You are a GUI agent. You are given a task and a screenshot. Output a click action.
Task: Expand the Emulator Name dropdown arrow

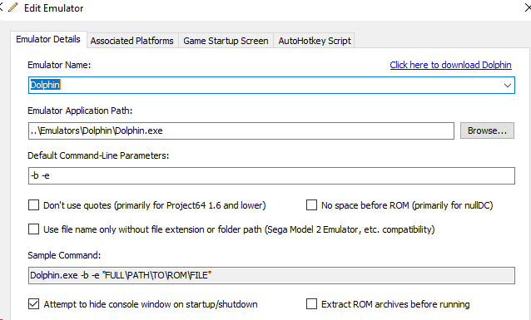click(508, 86)
